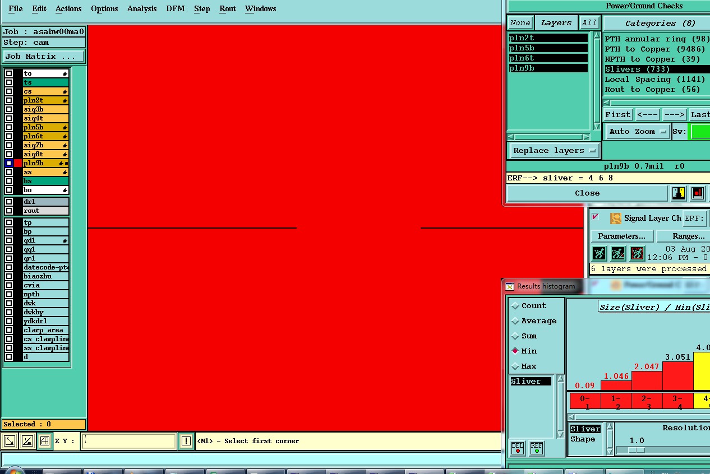
Task: Click the Signal Layer Checks orange icon
Action: click(x=616, y=219)
